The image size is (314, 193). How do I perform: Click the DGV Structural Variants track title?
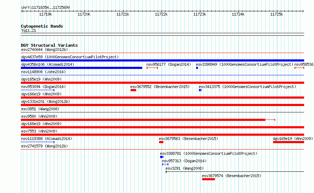coord(49,45)
